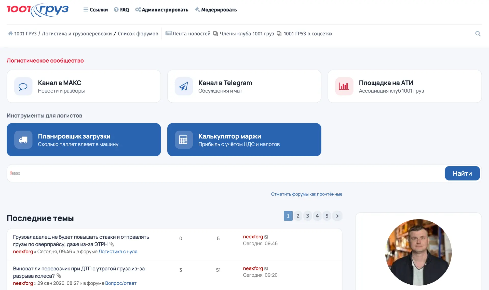The width and height of the screenshot is (489, 290).
Task: Click the search magnifier icon
Action: [478, 34]
